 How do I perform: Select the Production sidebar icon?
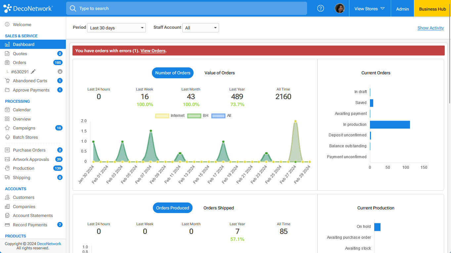coord(7,168)
